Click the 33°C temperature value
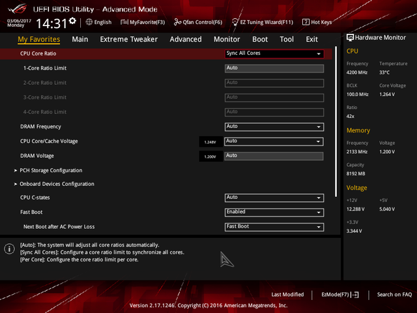 (384, 72)
